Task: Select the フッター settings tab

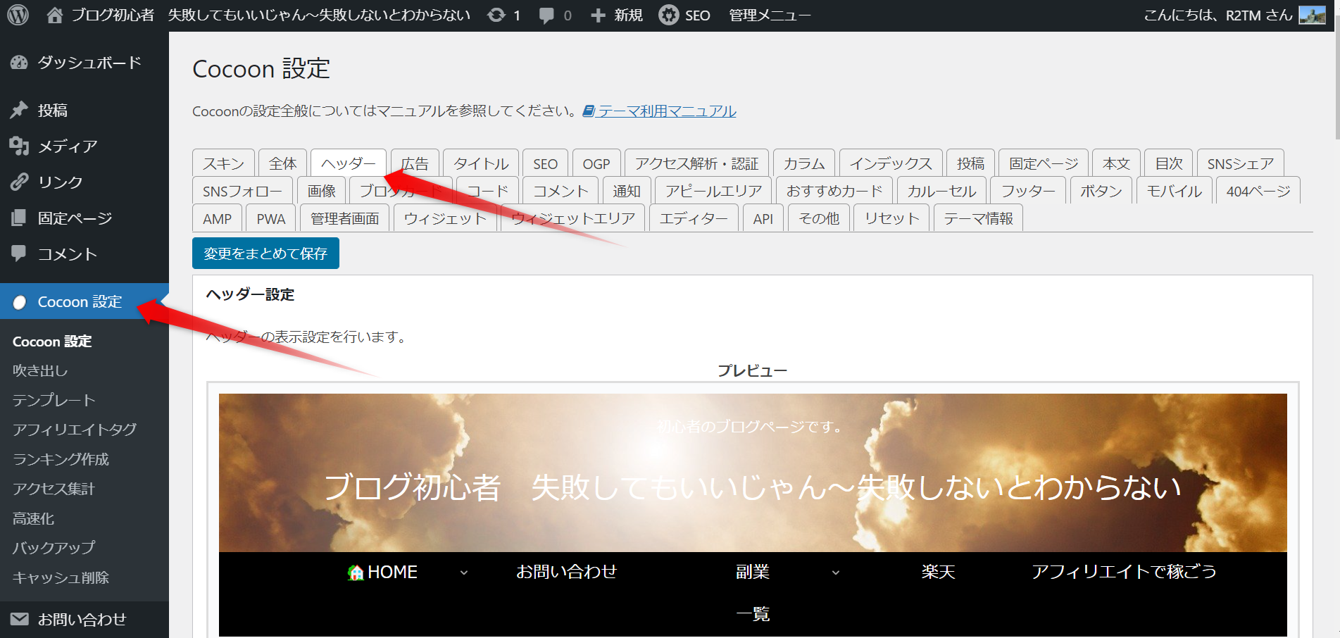Action: pos(1027,191)
